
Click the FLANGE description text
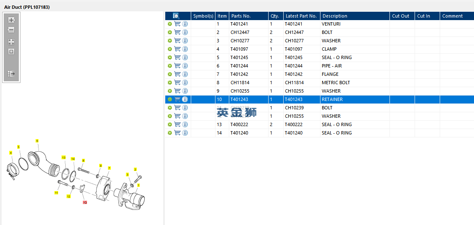330,74
